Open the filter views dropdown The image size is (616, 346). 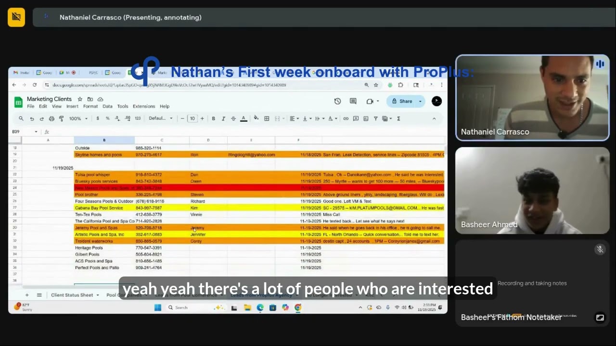pyautogui.click(x=386, y=119)
